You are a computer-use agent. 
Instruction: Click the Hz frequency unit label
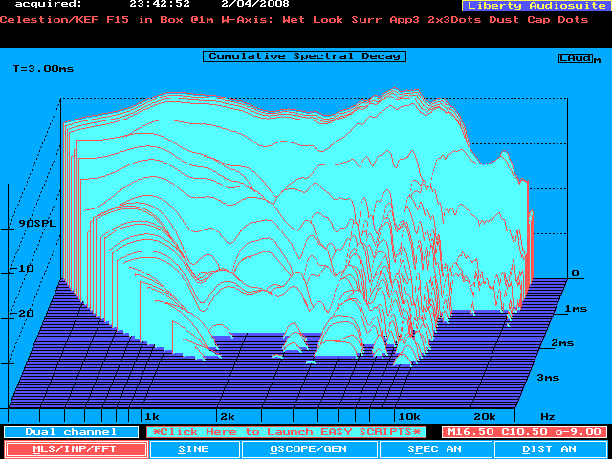point(548,417)
